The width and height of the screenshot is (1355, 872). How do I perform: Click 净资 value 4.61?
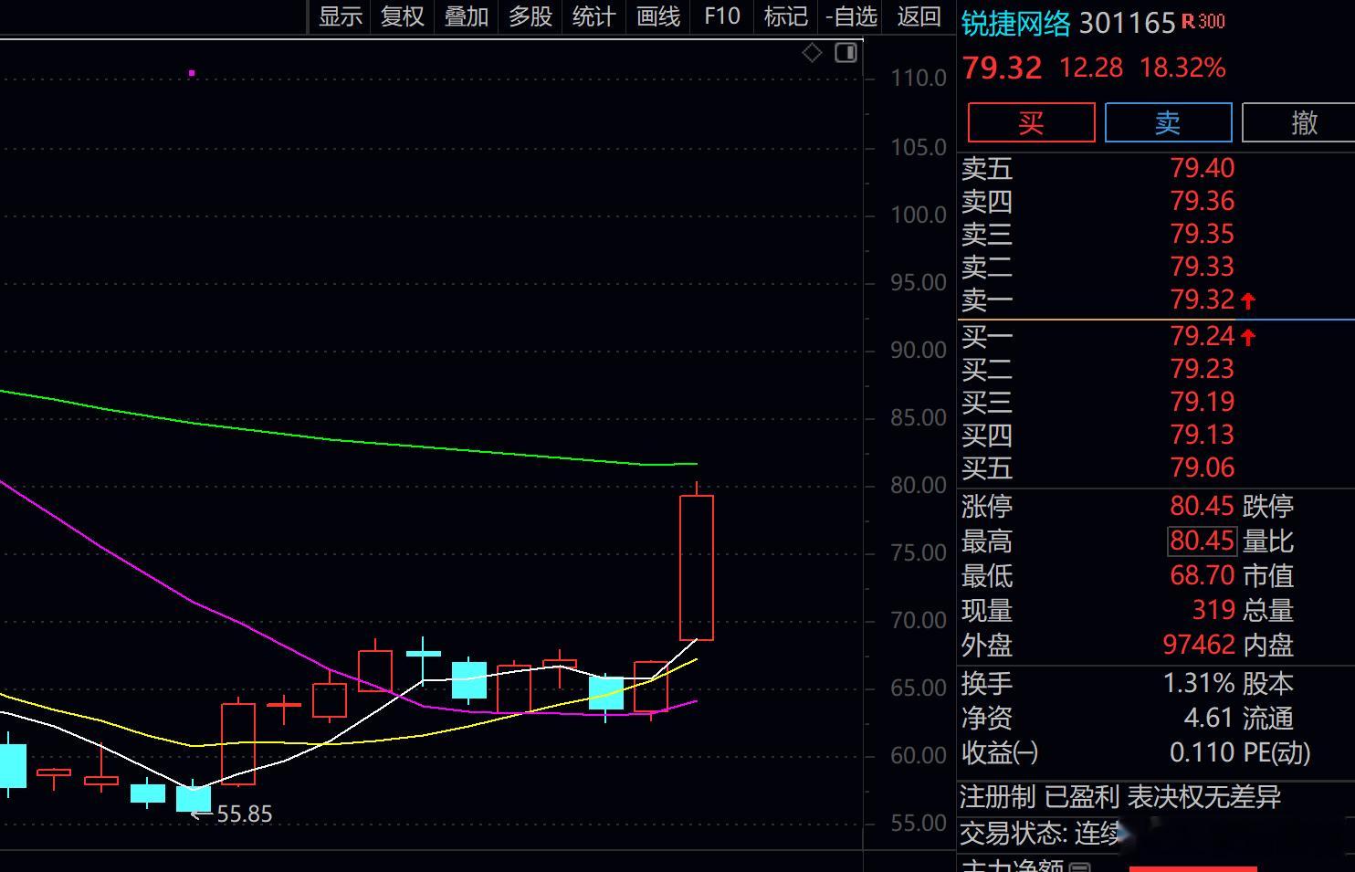pyautogui.click(x=1209, y=718)
